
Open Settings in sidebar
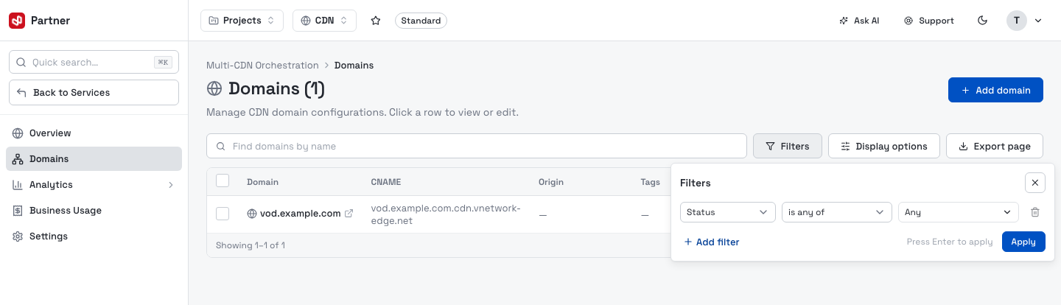(94, 236)
